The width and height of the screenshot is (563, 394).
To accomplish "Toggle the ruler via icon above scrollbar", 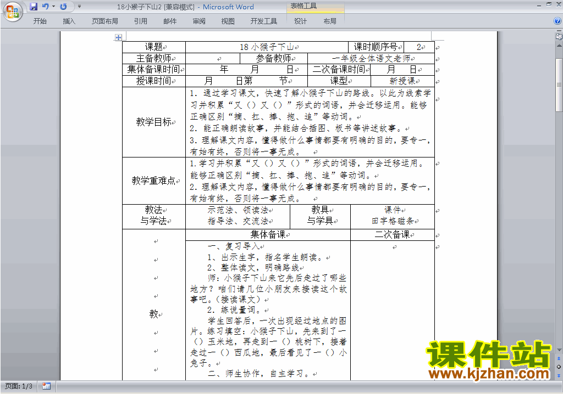I will [559, 36].
